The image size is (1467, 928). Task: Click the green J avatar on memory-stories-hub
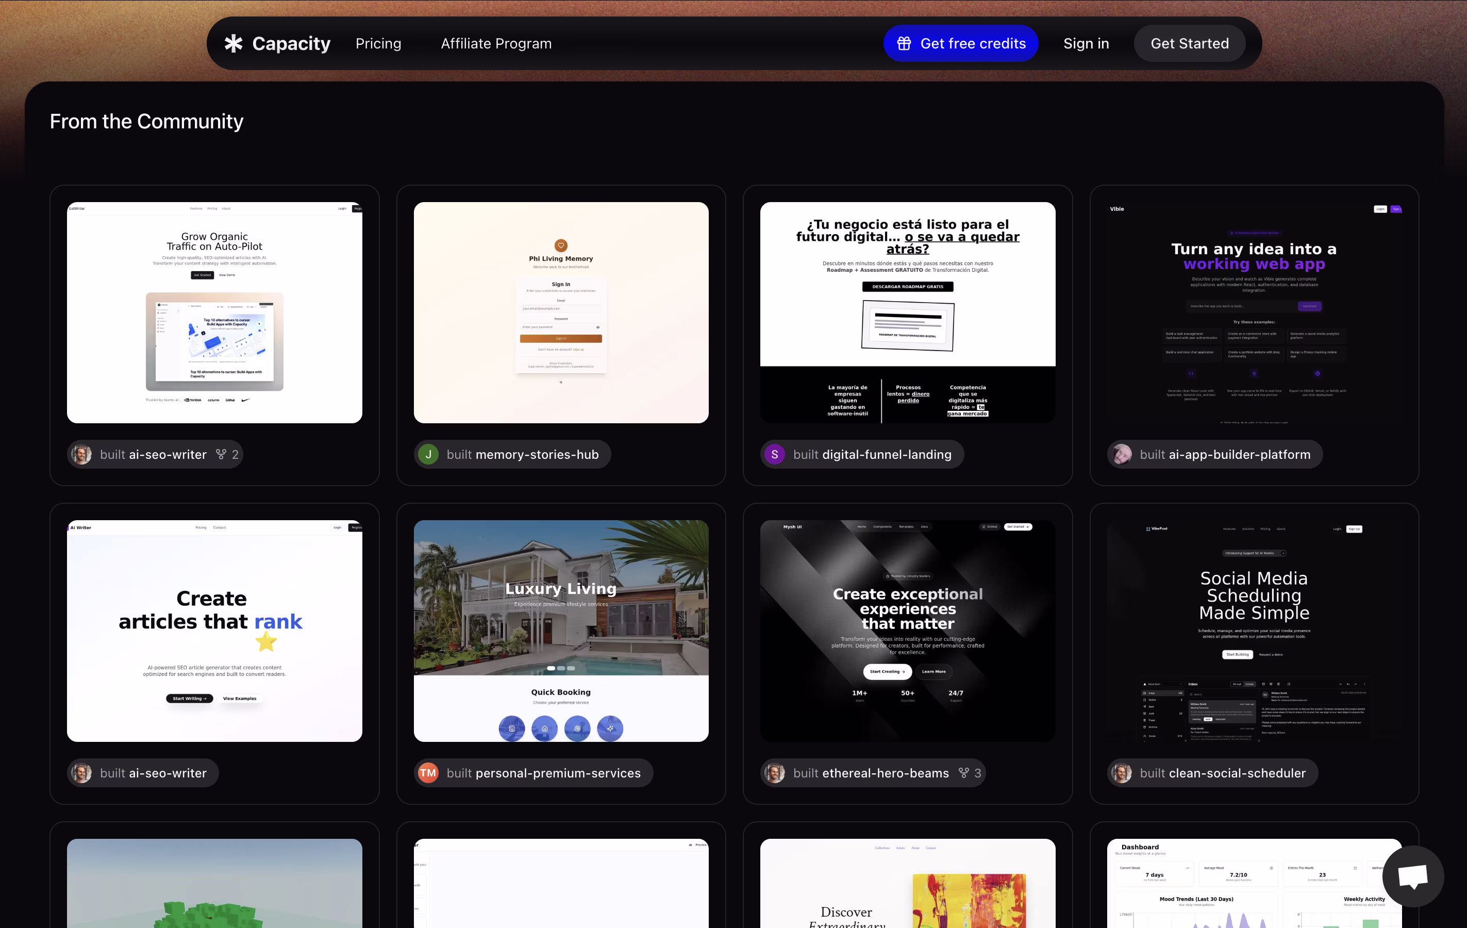coord(428,455)
